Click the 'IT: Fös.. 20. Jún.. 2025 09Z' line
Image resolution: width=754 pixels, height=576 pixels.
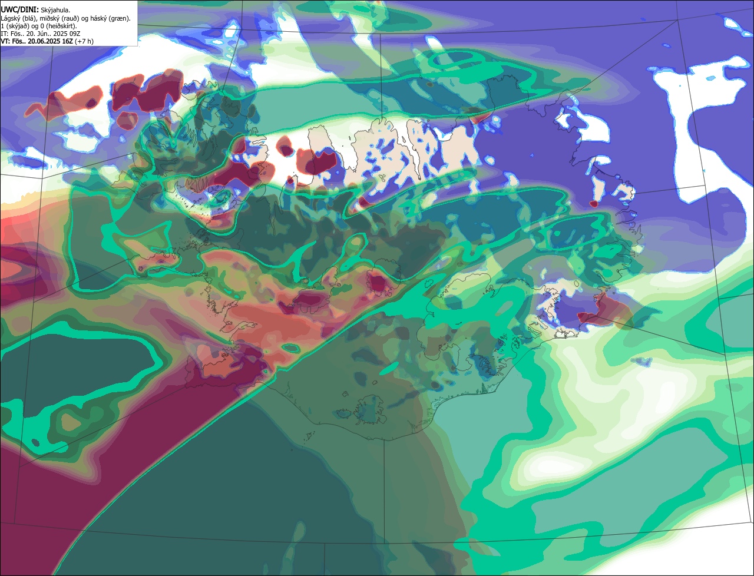40,34
